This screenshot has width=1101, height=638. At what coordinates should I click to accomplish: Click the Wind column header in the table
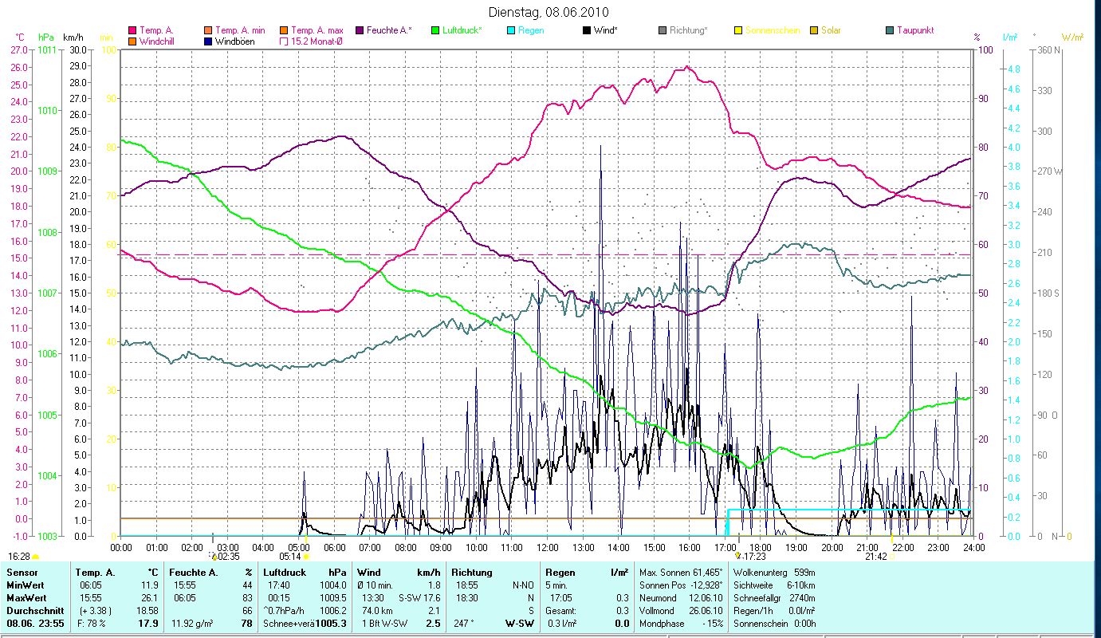(369, 573)
